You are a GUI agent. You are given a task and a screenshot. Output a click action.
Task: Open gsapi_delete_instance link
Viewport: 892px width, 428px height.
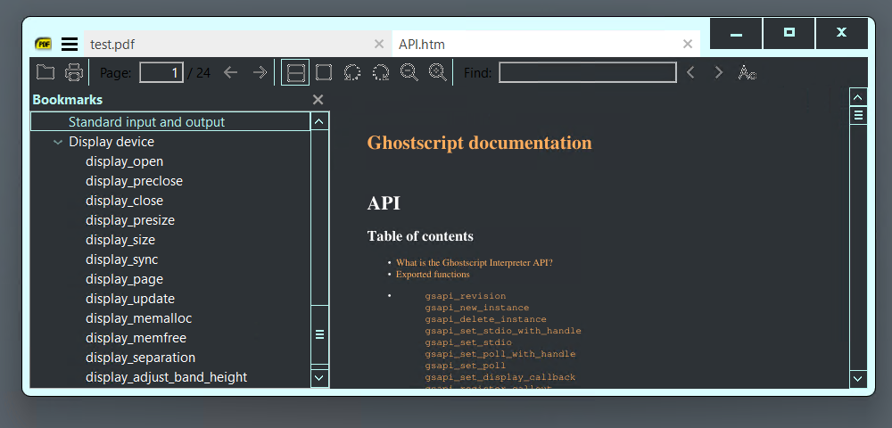[485, 319]
